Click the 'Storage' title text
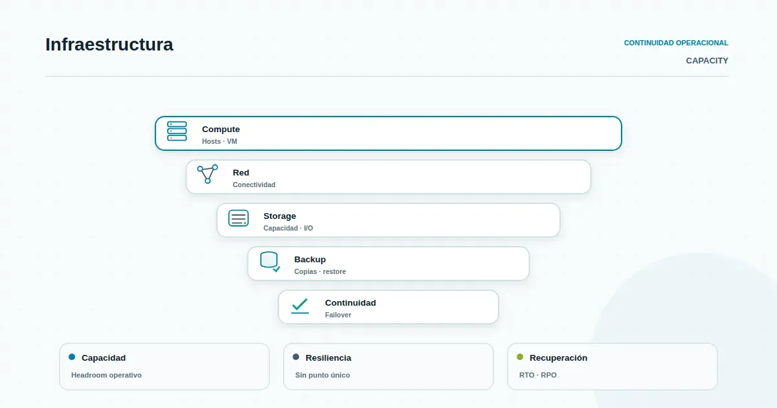Screen dimensions: 777x408 (280, 216)
